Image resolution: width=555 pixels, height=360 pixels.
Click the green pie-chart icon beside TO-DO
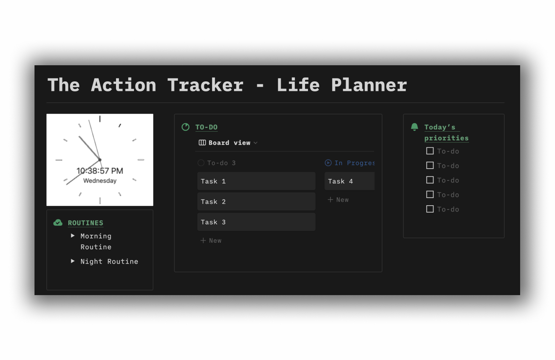[186, 127]
